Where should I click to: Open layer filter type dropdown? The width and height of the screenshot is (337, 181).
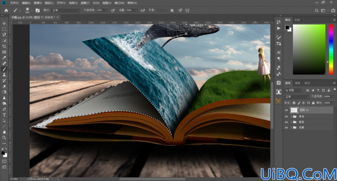pos(294,90)
